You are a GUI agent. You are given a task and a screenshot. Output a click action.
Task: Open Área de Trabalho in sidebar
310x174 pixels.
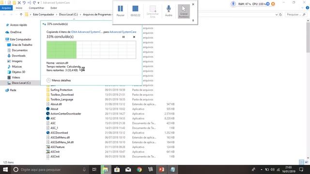(x=22, y=45)
